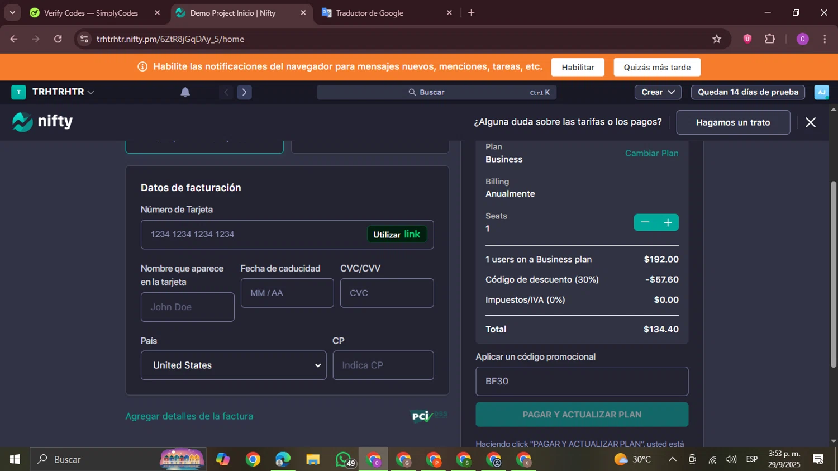The width and height of the screenshot is (838, 471).
Task: Open Copilot from the taskbar
Action: (223, 459)
